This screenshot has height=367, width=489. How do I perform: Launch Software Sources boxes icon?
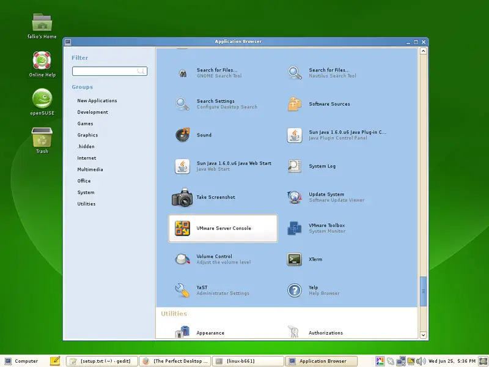click(x=295, y=104)
